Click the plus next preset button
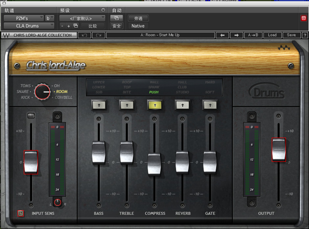Viewport: 309px width, 229px height. (69, 26)
